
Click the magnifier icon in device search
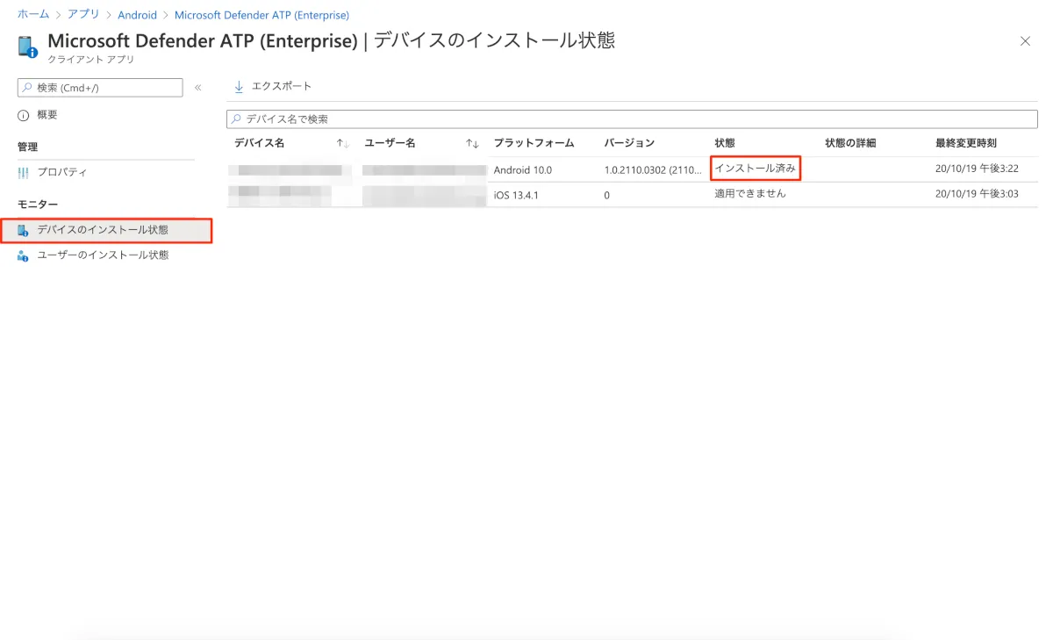(x=235, y=119)
